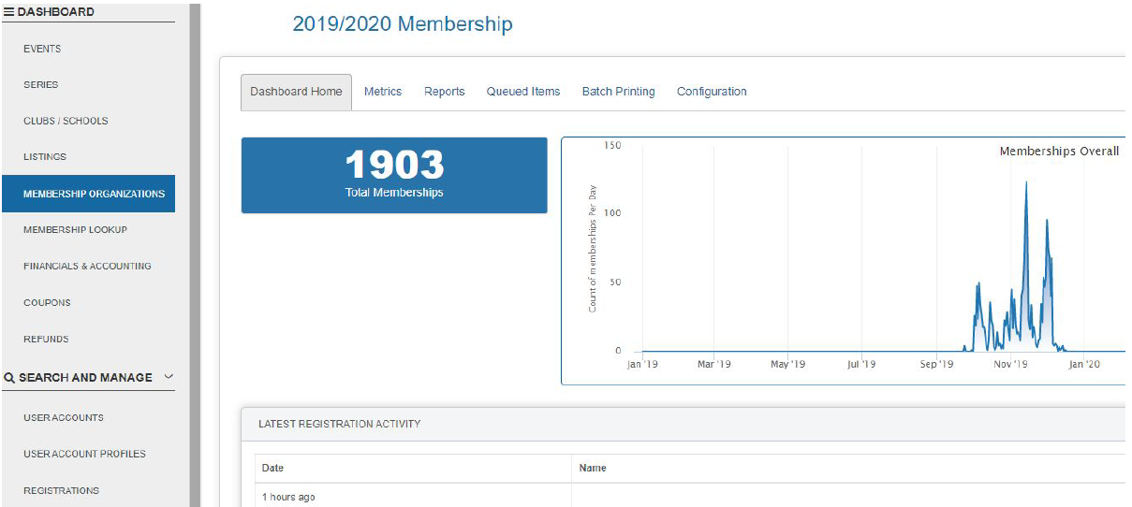Click the magnifier icon beside Search and Manage
This screenshot has height=507, width=1132.
pyautogui.click(x=9, y=378)
